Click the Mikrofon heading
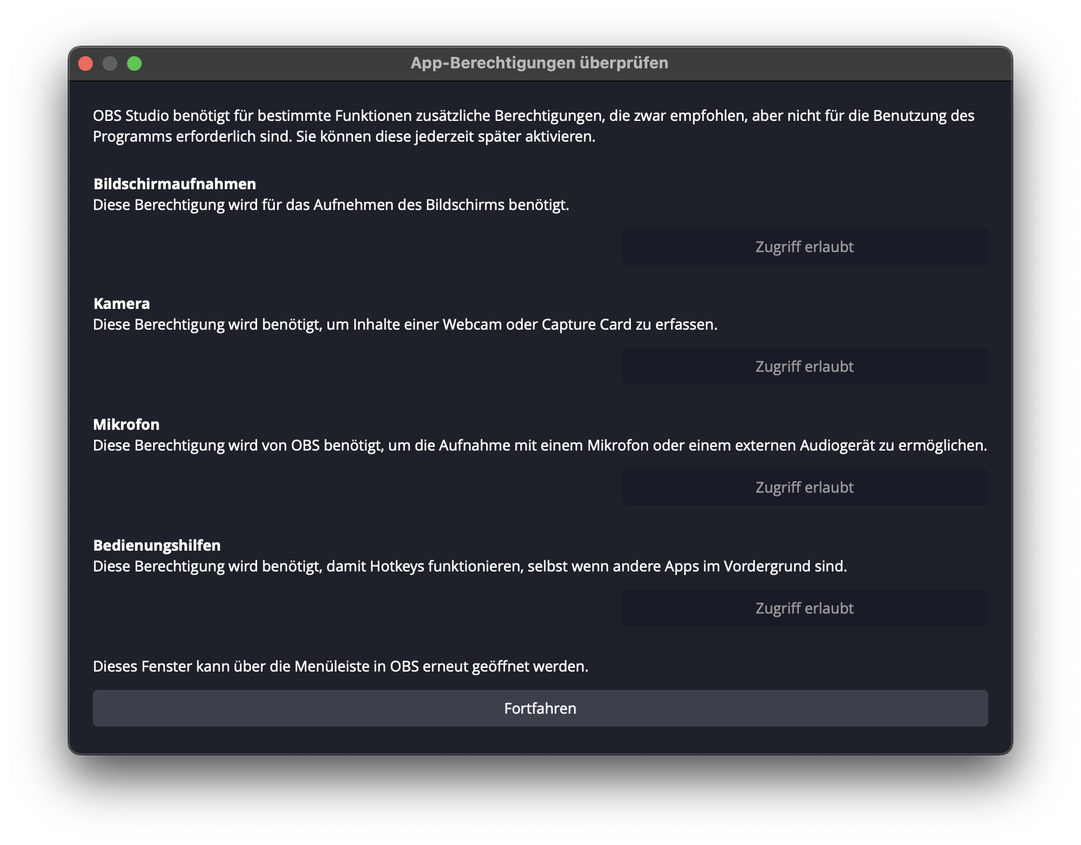 pos(126,424)
